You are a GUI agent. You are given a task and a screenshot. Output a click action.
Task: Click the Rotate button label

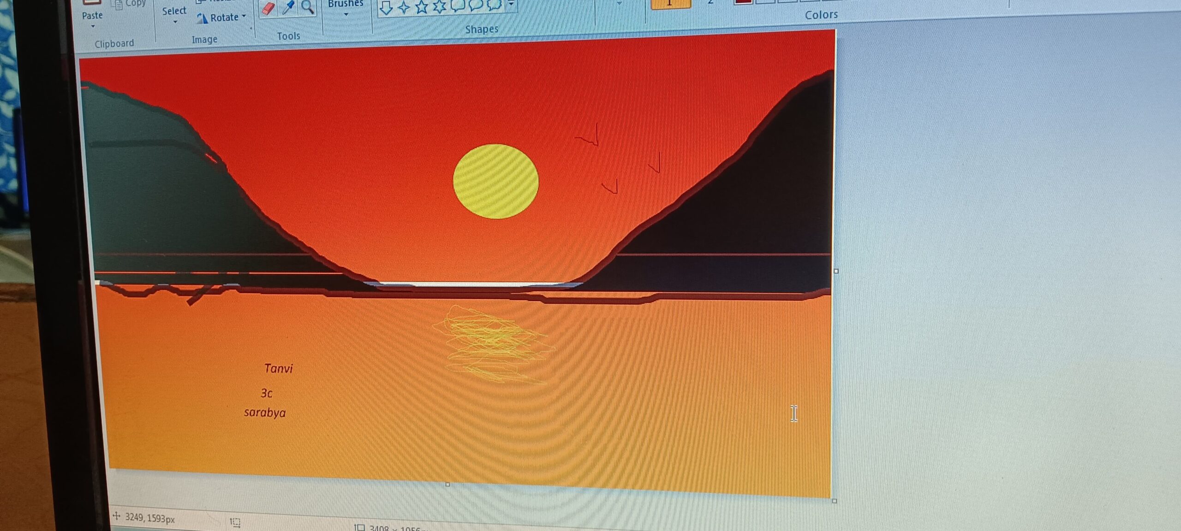tap(224, 18)
